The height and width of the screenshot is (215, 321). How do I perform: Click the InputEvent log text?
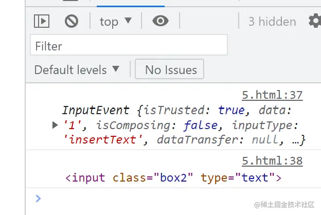coord(184,125)
